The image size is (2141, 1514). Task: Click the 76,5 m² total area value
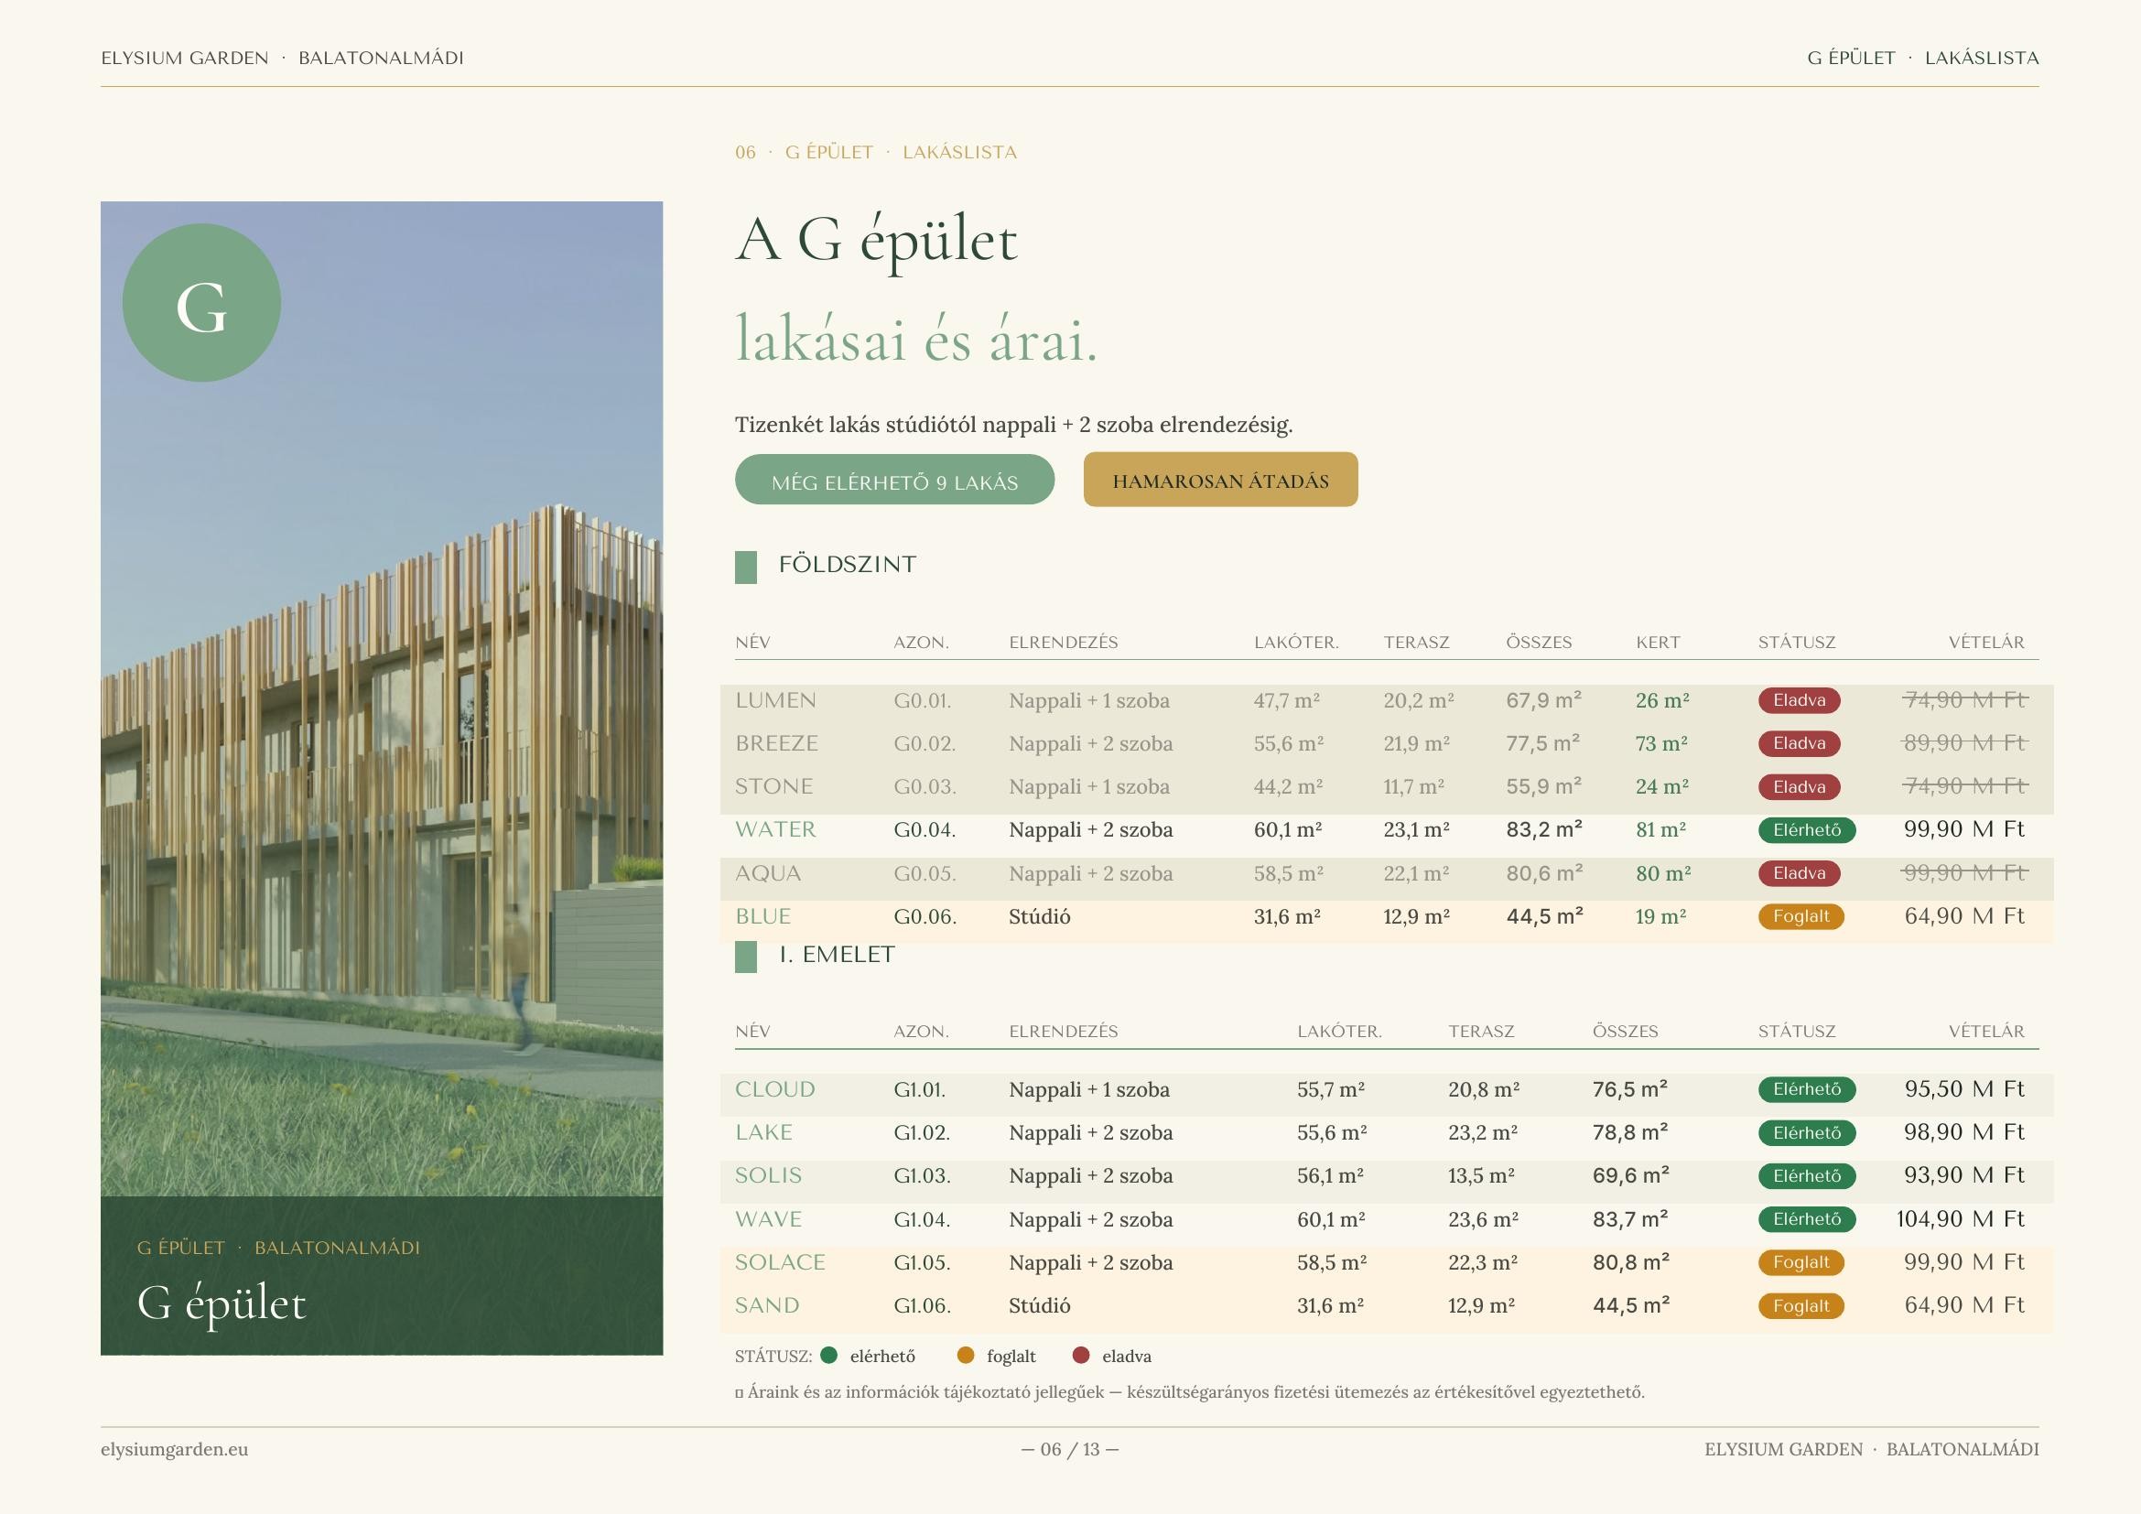click(1629, 1089)
